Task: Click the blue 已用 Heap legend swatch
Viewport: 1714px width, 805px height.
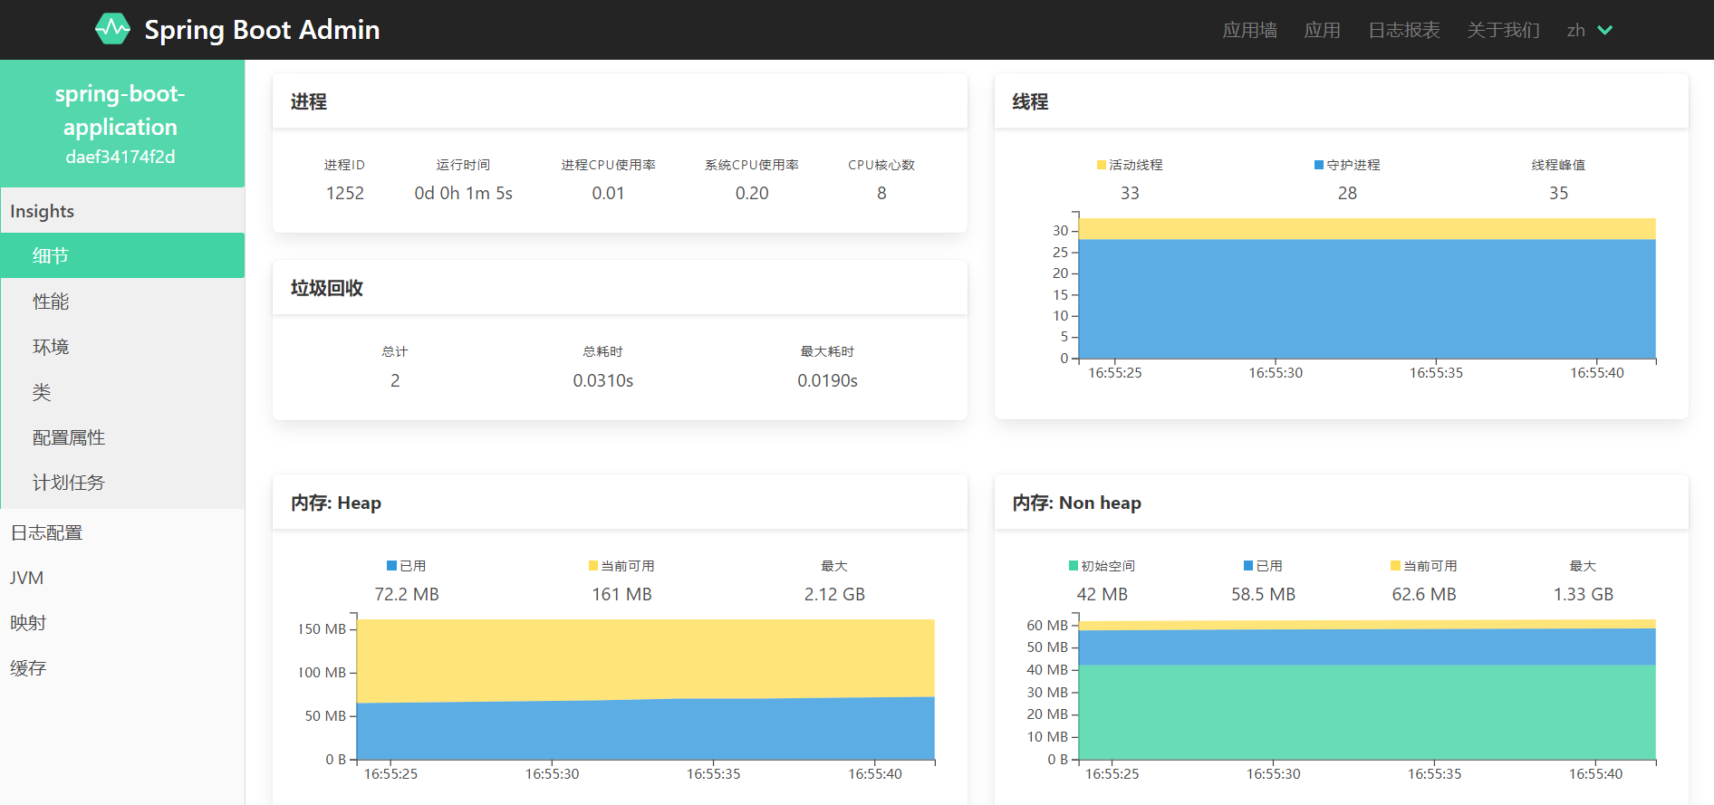Action: click(x=392, y=566)
